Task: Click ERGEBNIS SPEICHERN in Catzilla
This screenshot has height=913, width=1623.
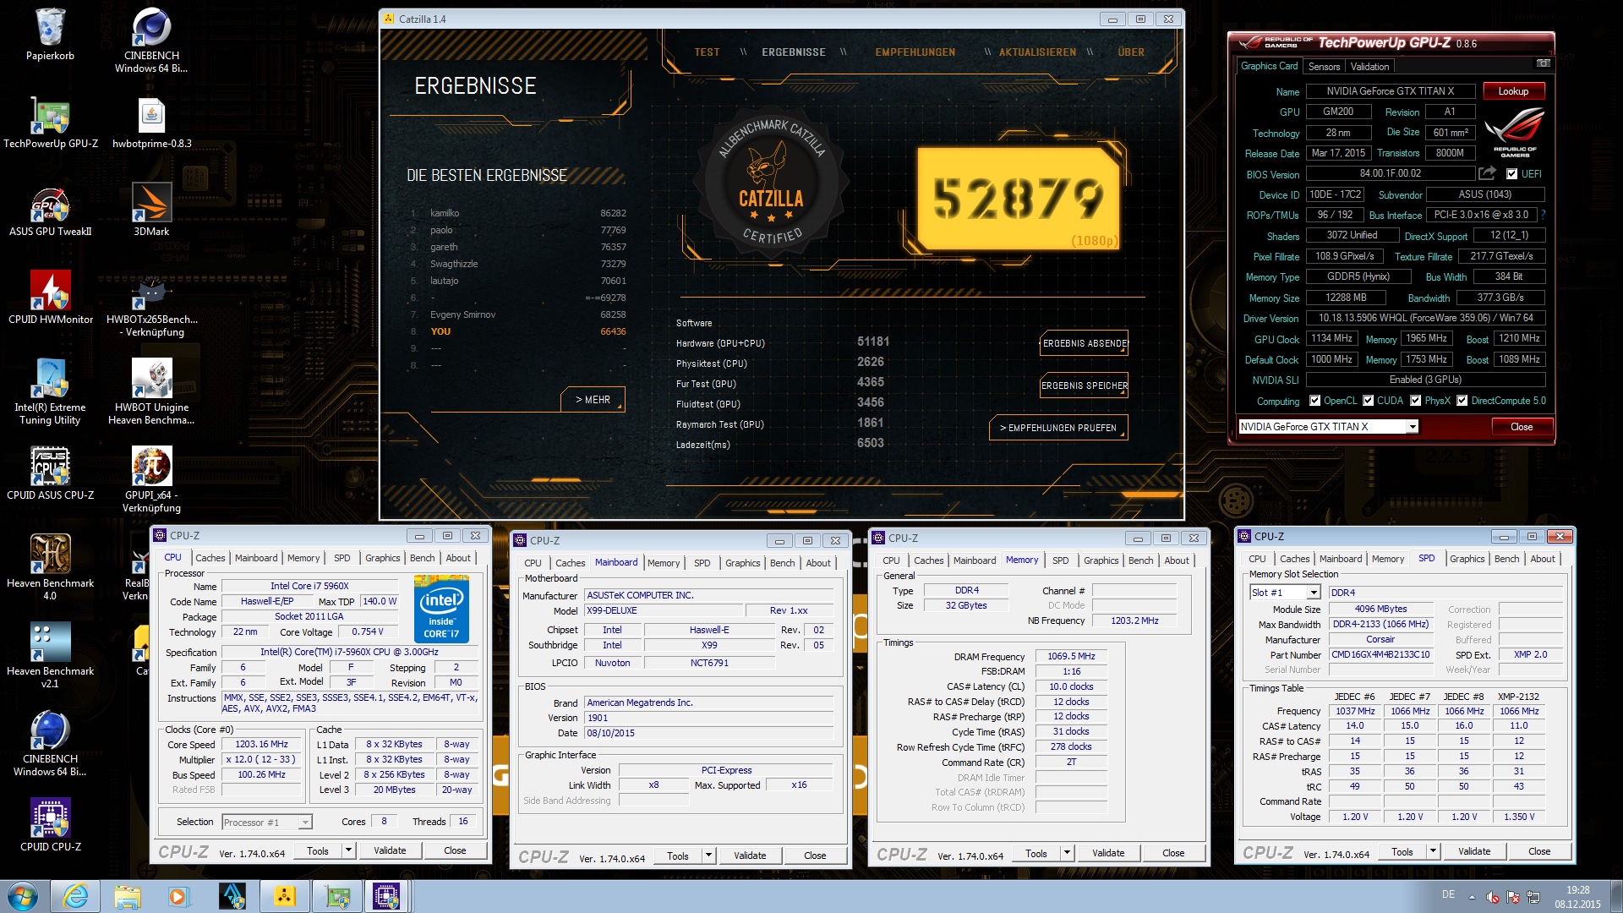Action: coord(1084,385)
